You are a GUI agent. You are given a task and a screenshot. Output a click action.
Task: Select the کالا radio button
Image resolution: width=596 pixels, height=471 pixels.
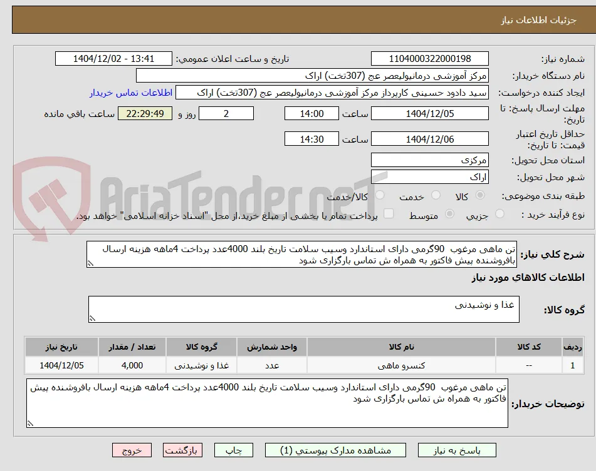point(480,195)
